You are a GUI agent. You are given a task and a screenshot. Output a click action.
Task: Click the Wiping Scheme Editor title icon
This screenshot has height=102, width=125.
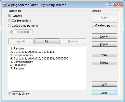coord(5,5)
